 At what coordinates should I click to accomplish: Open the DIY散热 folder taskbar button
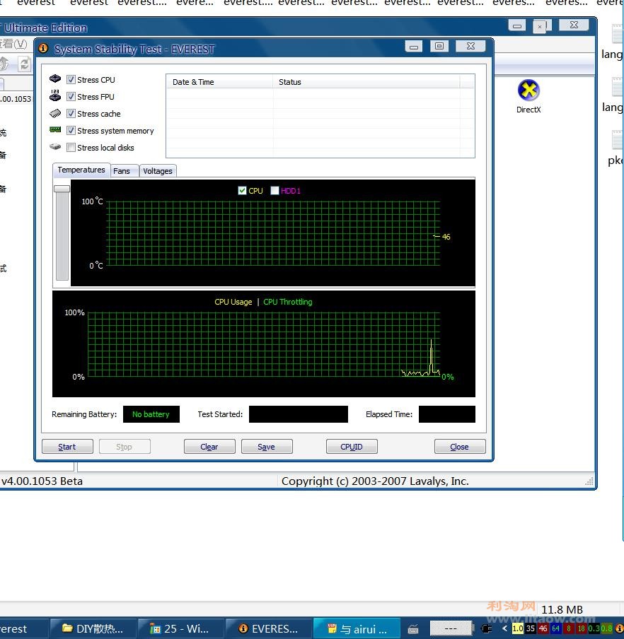(x=93, y=629)
